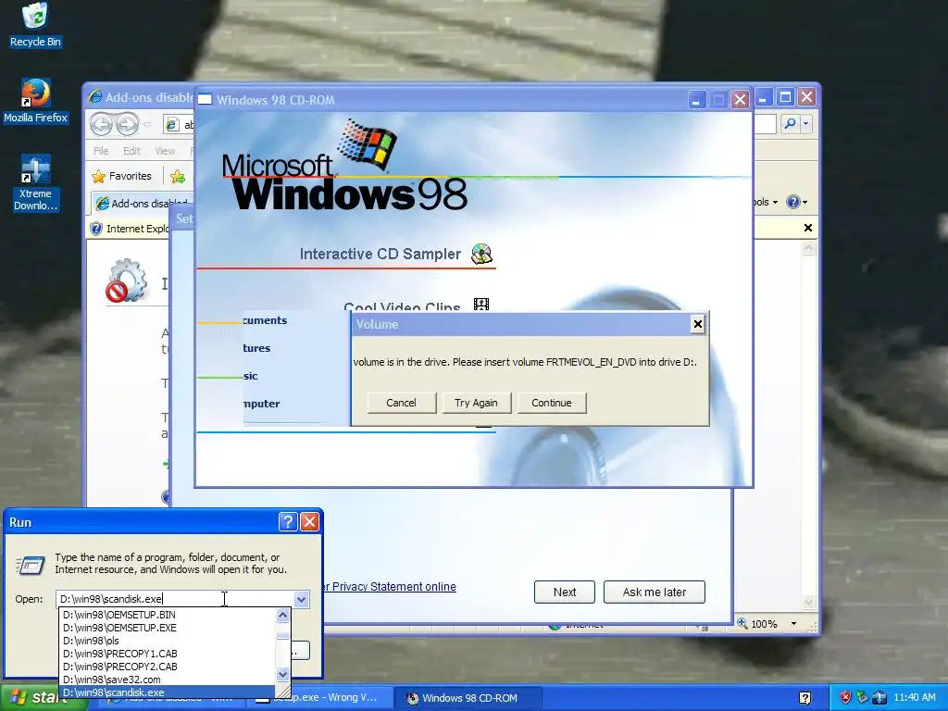Switch to the Wrong Volume taskbar item
This screenshot has height=711, width=948.
(320, 698)
